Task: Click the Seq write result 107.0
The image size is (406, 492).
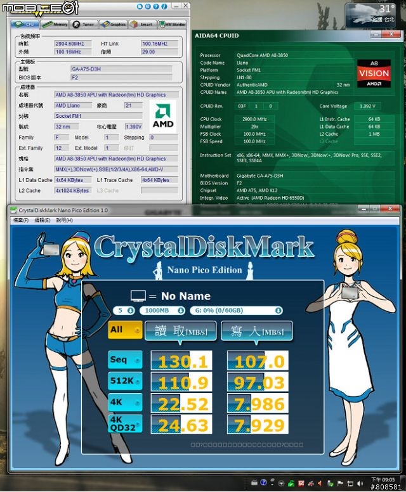Action: (258, 361)
